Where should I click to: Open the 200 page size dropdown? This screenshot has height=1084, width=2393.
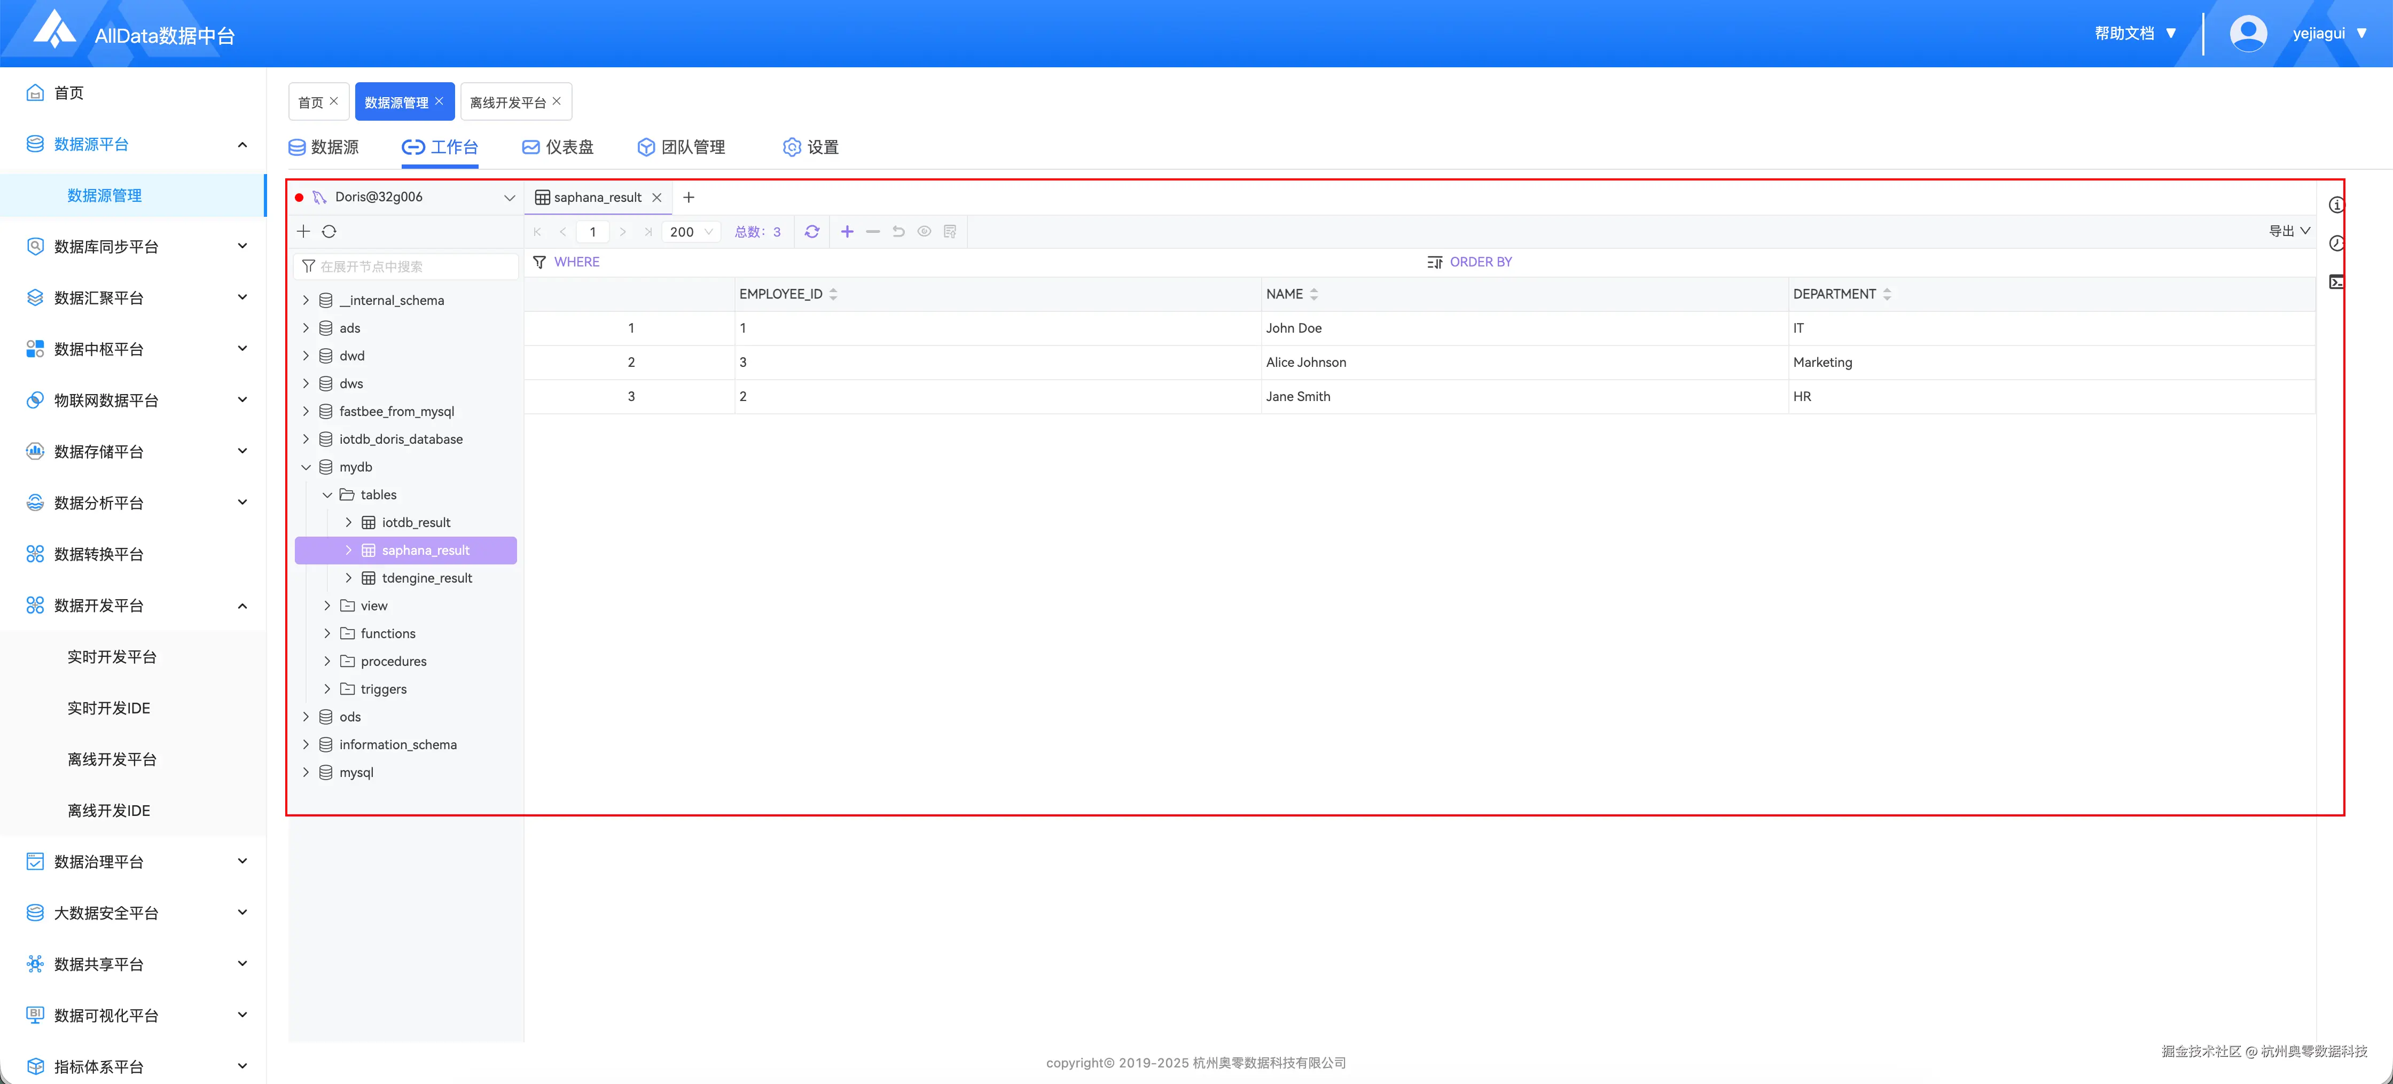point(692,231)
